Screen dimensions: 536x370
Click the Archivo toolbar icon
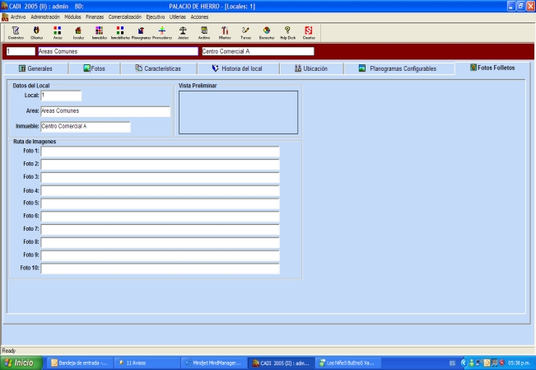click(204, 32)
